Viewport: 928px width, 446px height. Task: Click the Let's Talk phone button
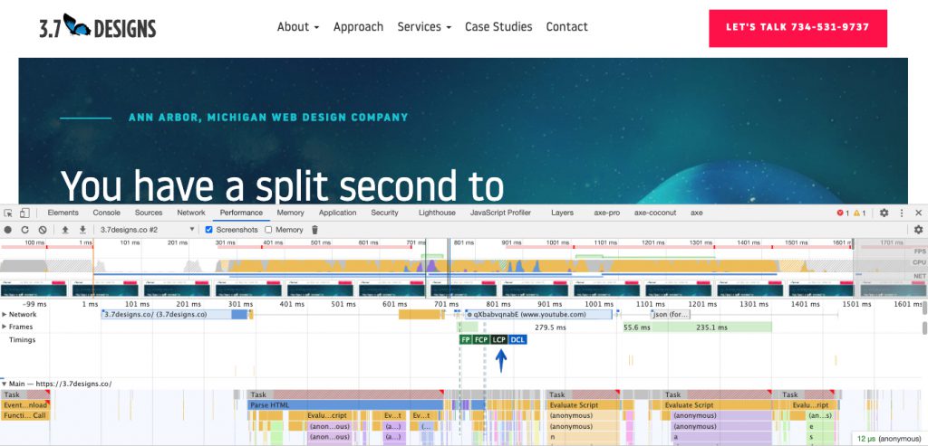click(x=797, y=28)
